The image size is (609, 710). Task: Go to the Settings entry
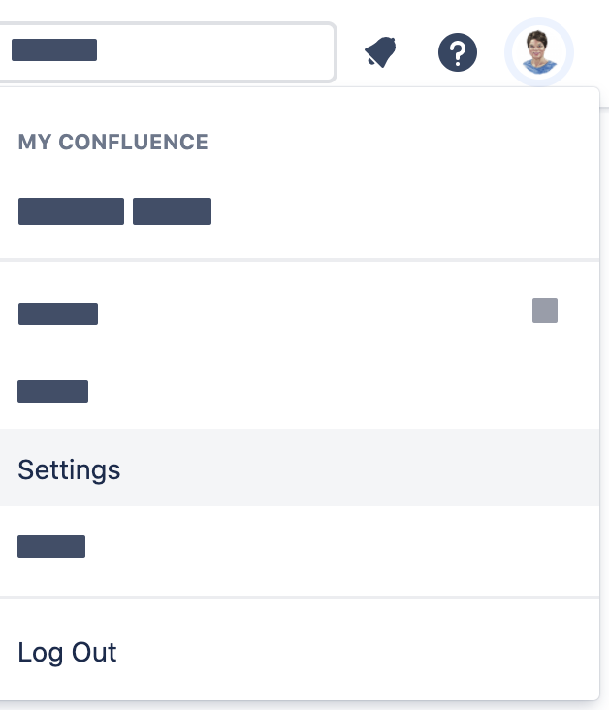[70, 469]
